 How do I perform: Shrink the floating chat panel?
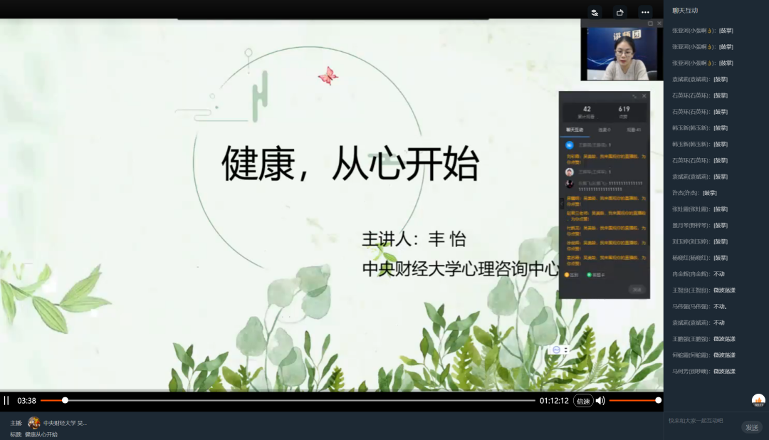634,96
